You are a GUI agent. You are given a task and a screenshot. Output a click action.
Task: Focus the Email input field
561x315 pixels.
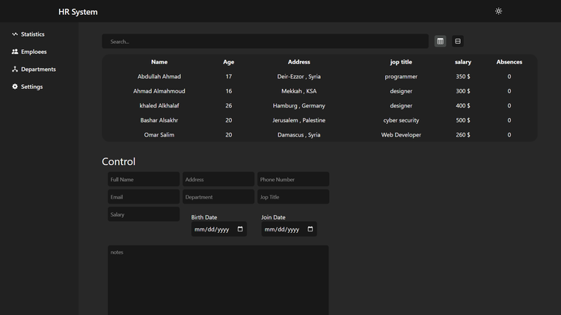(144, 197)
